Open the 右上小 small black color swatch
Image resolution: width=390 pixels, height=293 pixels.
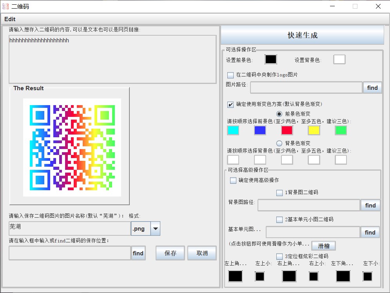pyautogui.click(x=314, y=276)
